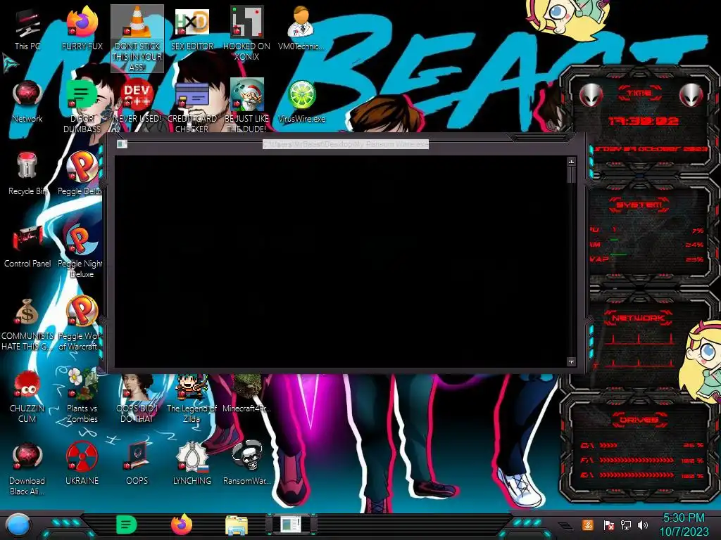
Task: Click the console window scroll-up arrow
Action: click(571, 162)
